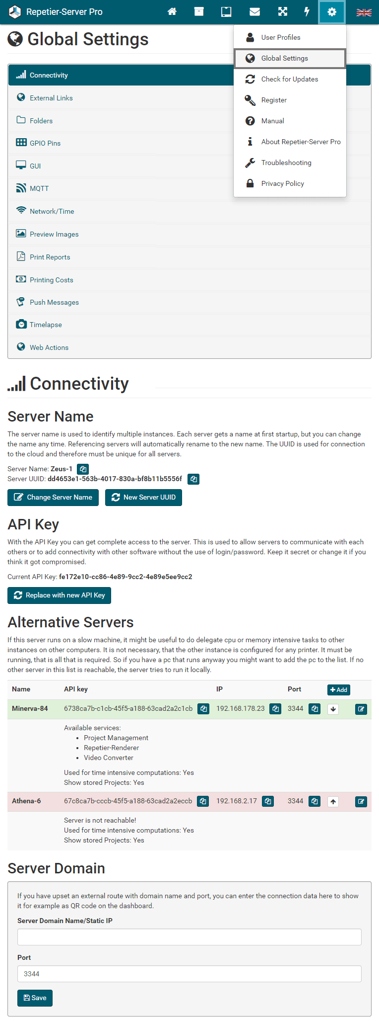Click Replace with new API Key

tap(59, 595)
